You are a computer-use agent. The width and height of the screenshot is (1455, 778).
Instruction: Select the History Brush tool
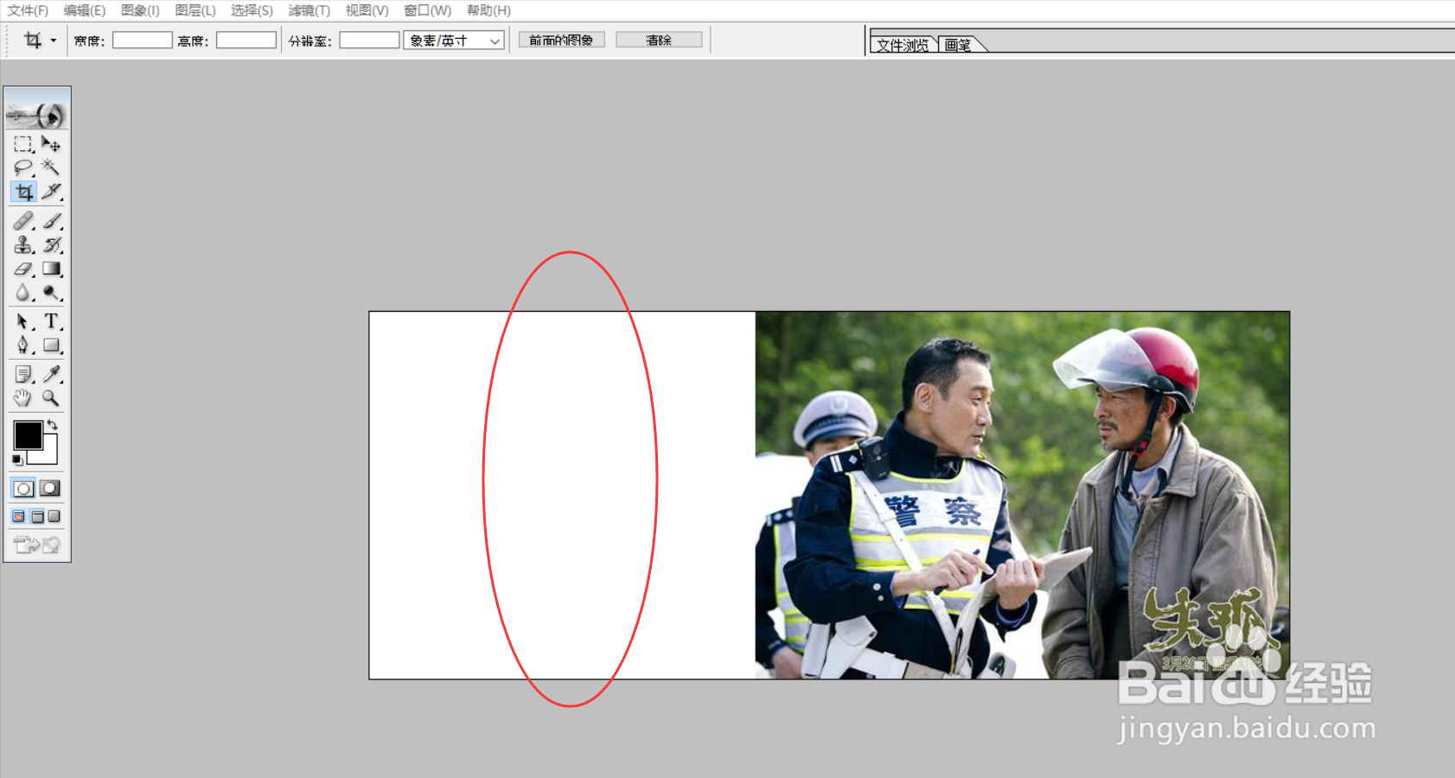tap(51, 245)
